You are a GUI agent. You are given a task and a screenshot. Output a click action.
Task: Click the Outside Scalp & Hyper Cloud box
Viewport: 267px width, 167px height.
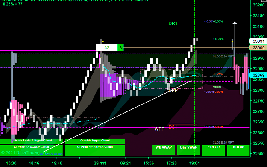[x=31, y=141]
